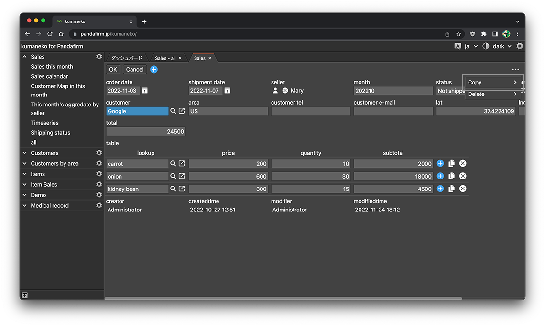This screenshot has width=545, height=326.
Task: Toggle the dark theme selector
Action: pyautogui.click(x=498, y=46)
